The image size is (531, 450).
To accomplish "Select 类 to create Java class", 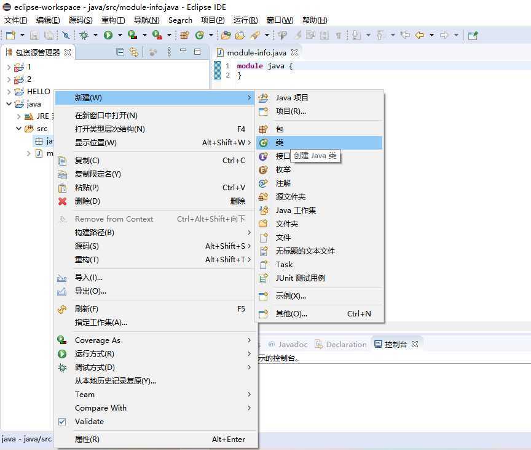I will click(319, 143).
